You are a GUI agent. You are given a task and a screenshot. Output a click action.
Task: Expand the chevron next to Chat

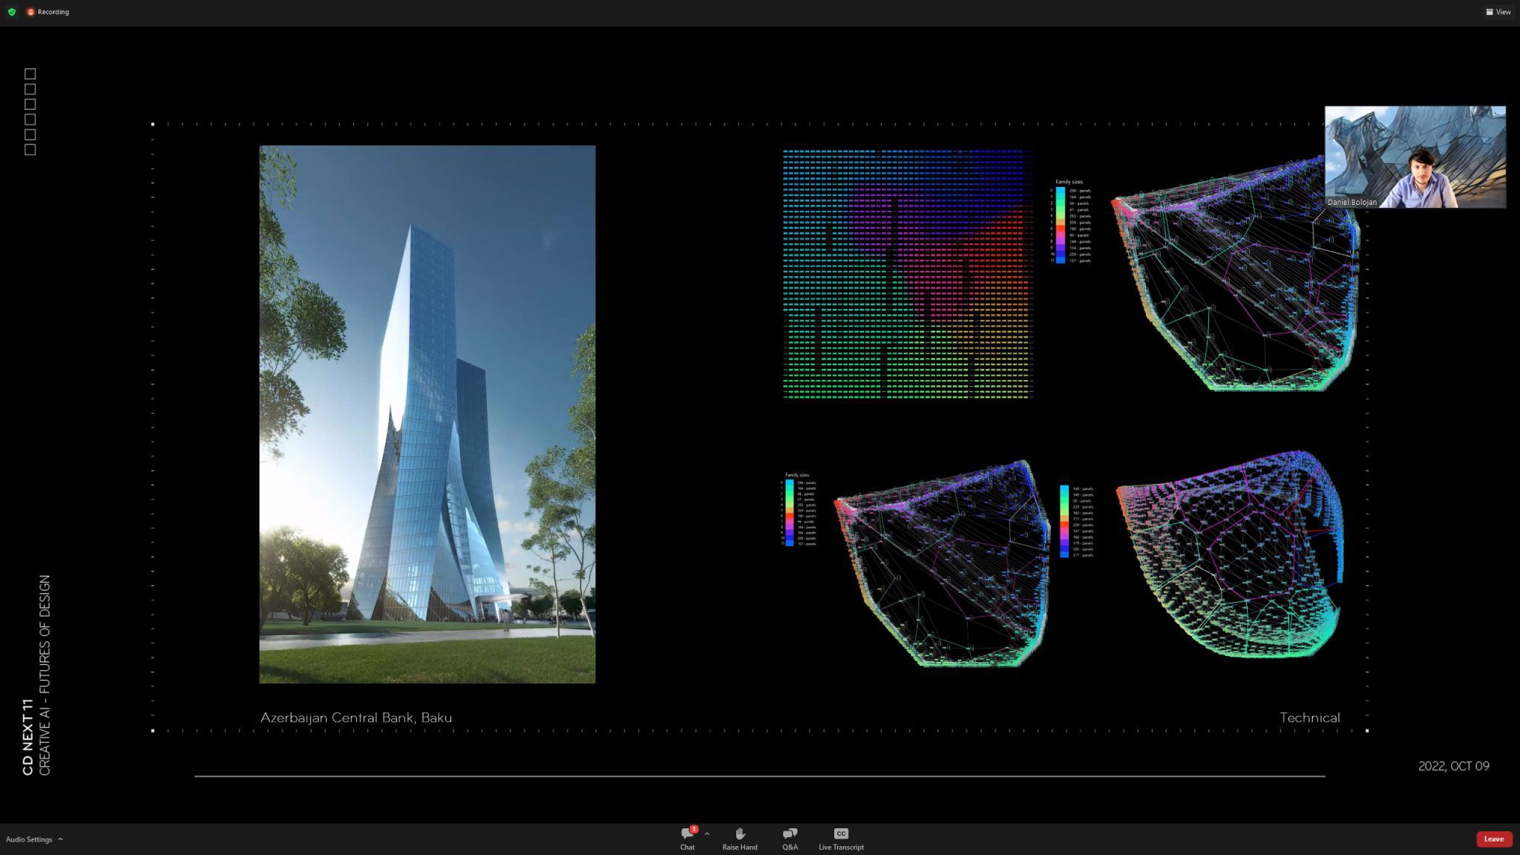coord(707,833)
